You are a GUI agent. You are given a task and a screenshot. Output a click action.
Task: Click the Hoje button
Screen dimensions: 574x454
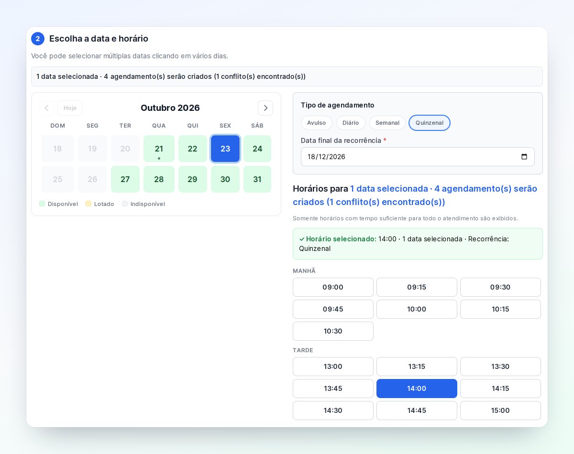[70, 108]
